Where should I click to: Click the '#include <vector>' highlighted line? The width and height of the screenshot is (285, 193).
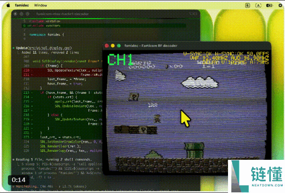104,26
